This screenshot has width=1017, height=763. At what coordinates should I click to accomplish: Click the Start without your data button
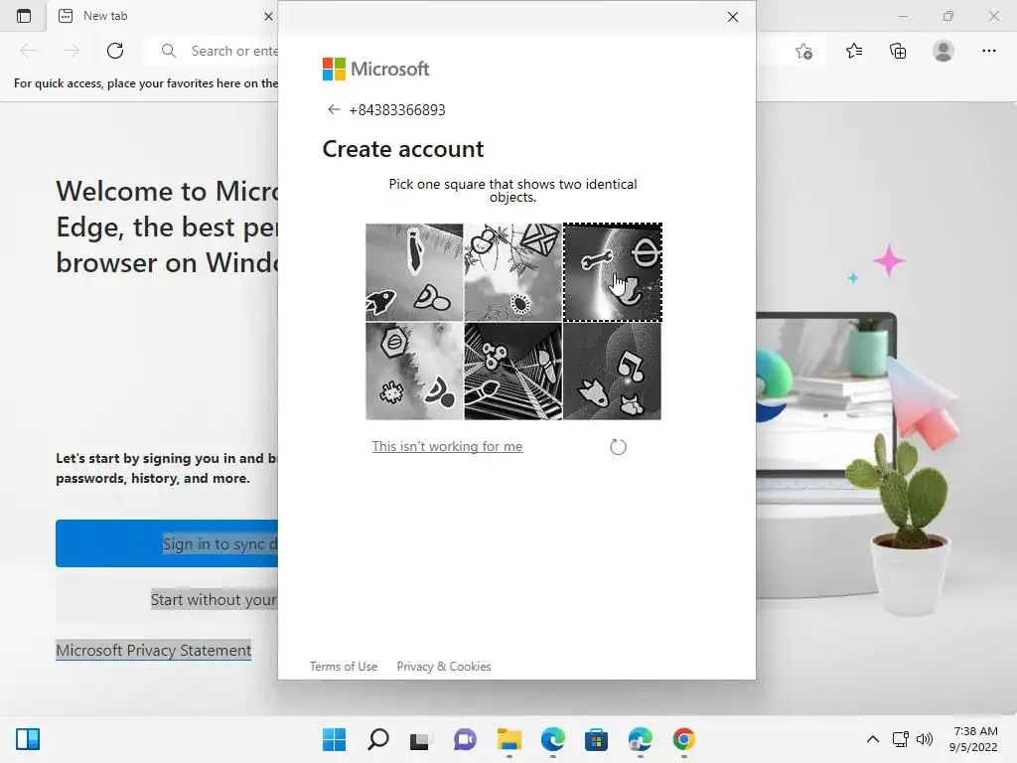tap(167, 599)
